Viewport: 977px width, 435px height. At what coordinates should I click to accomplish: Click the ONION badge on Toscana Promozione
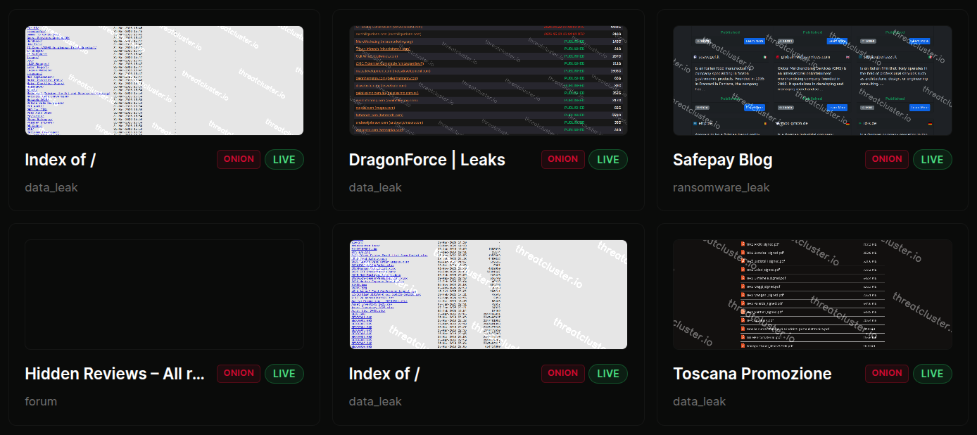(x=887, y=373)
